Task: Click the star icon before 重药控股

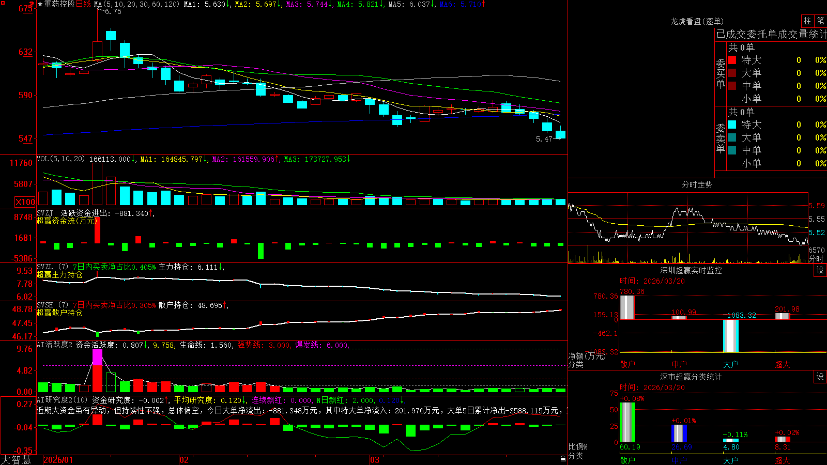Action: tap(40, 4)
